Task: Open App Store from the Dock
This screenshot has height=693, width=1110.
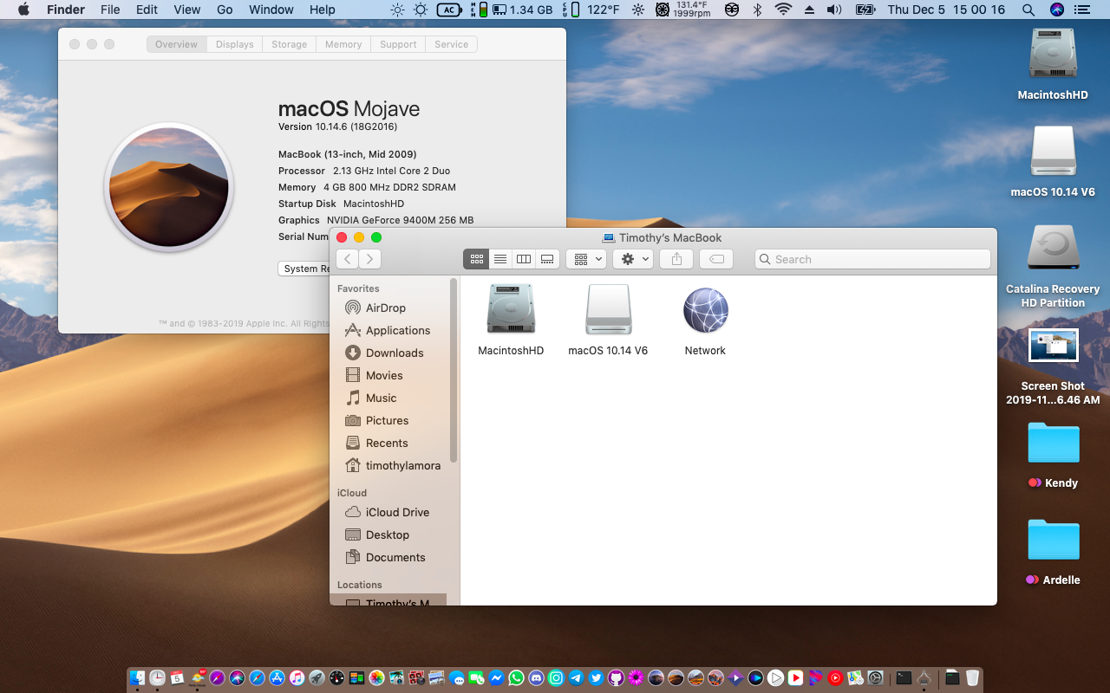Action: tap(277, 677)
